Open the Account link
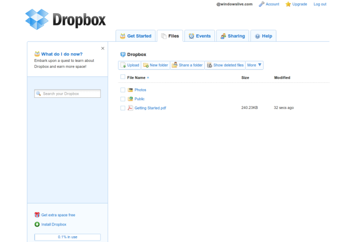Image resolution: width=364 pixels, height=242 pixels. (273, 4)
